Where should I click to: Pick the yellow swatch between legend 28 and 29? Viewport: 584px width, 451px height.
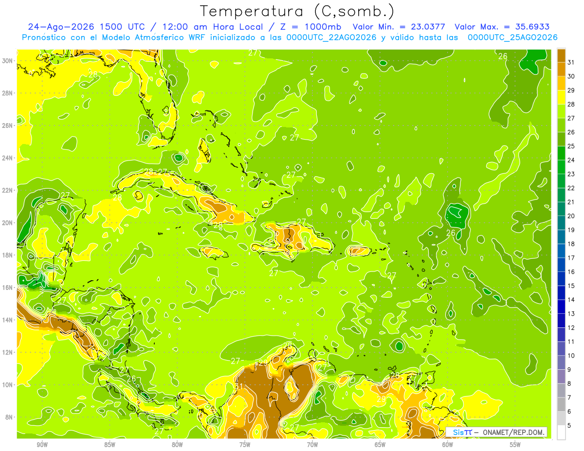tap(562, 97)
